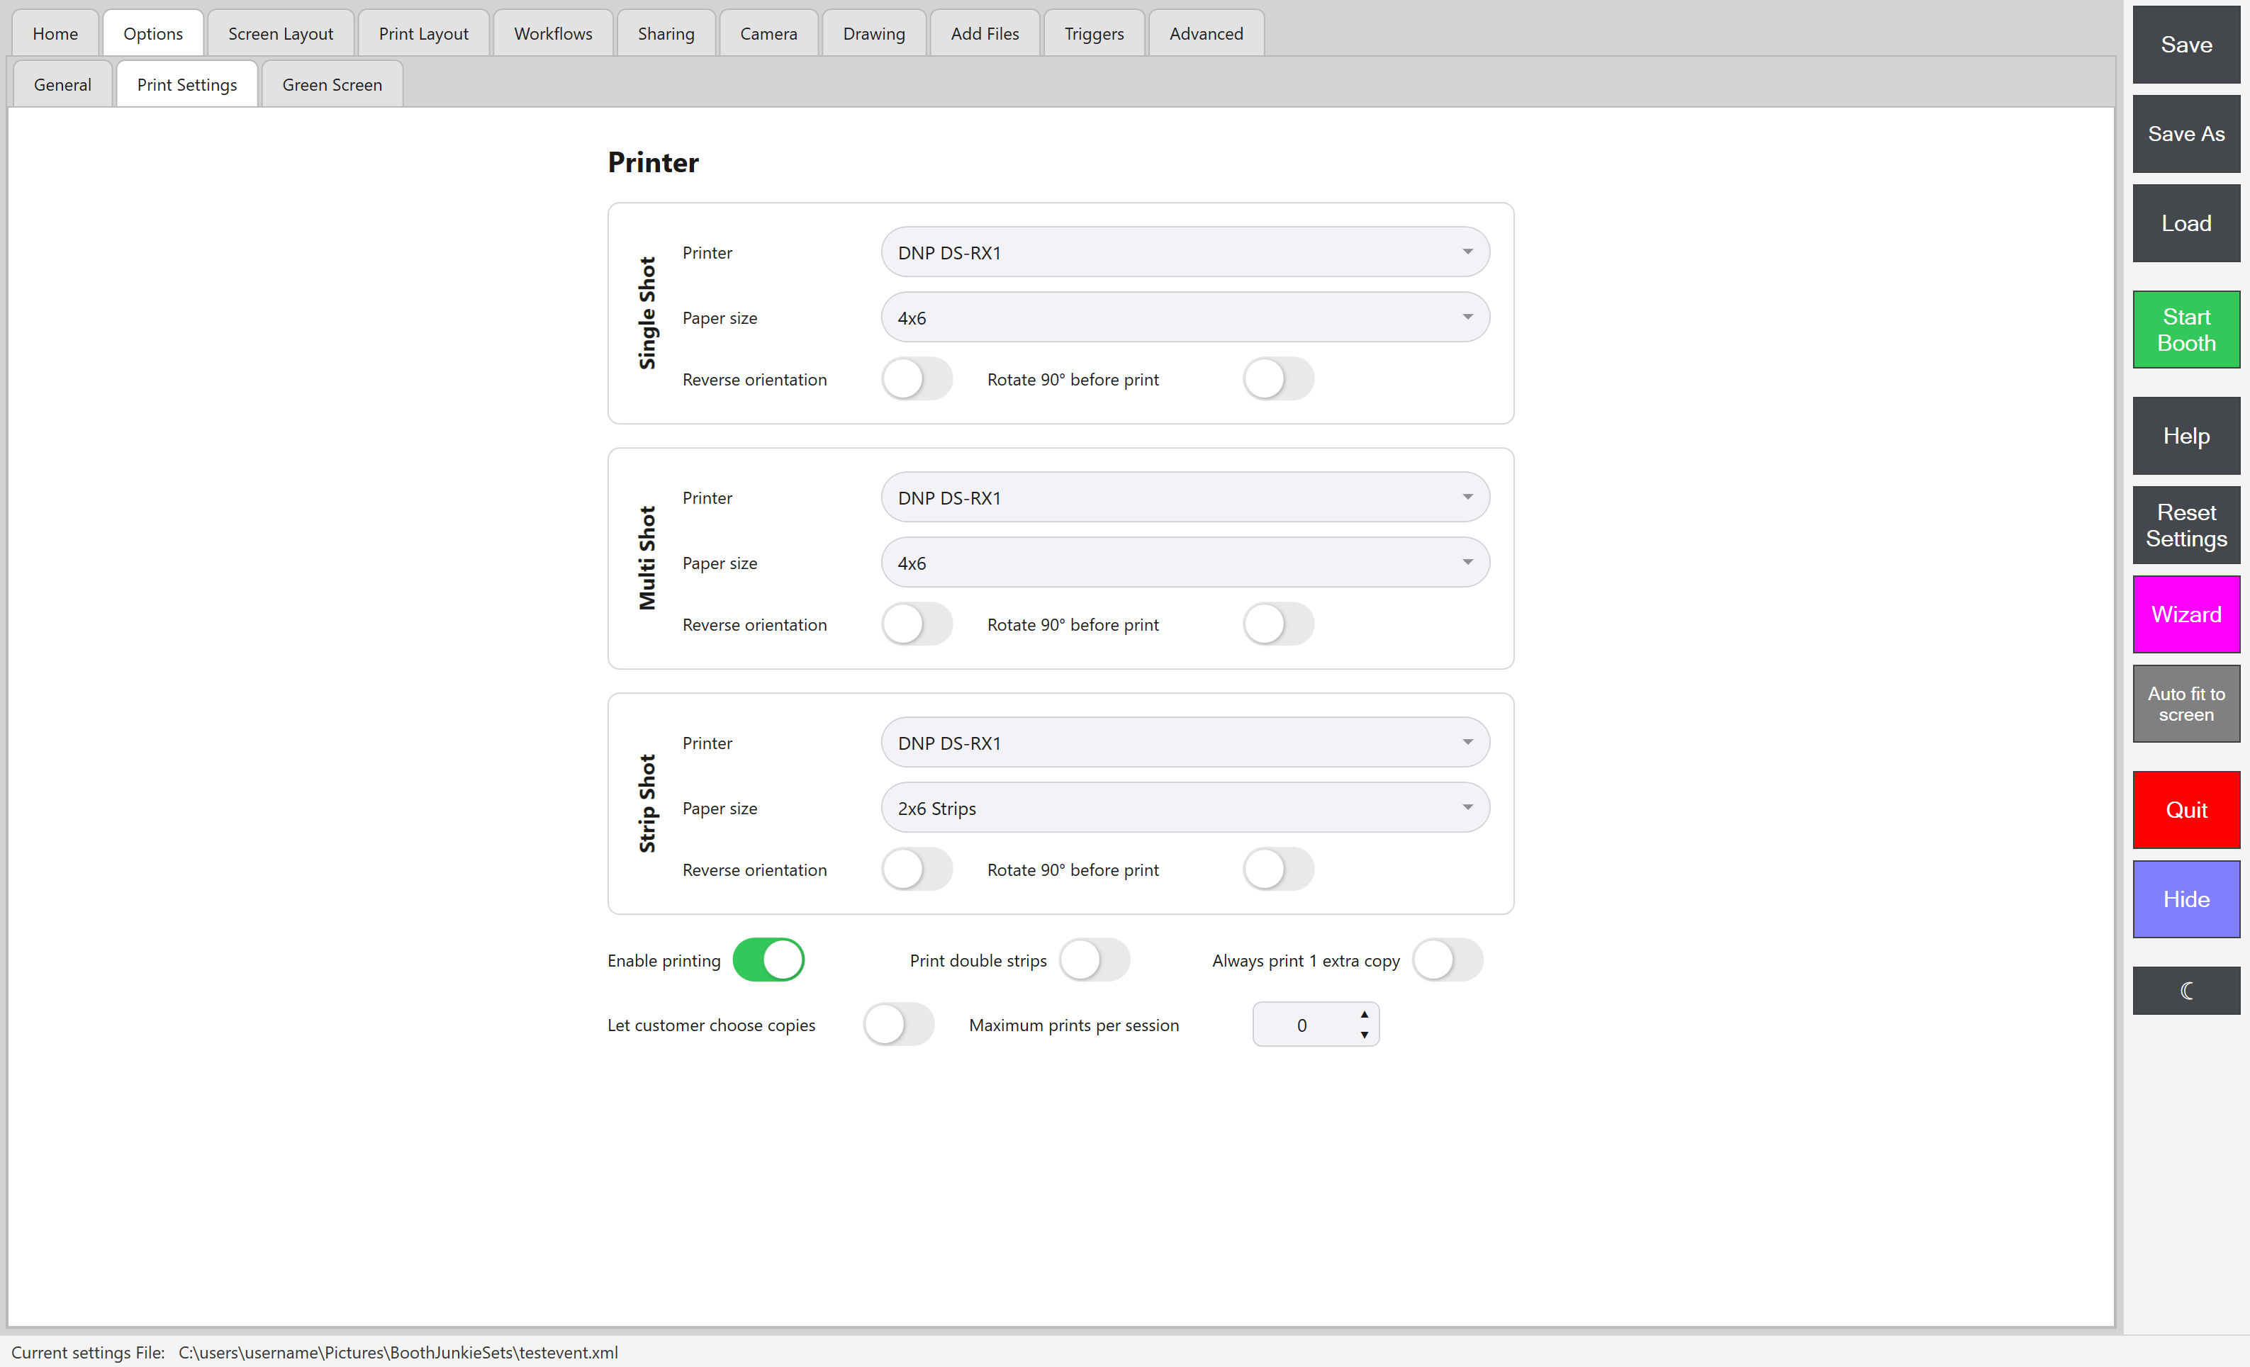The image size is (2250, 1367).
Task: Toggle dark mode moon icon button
Action: (2186, 990)
